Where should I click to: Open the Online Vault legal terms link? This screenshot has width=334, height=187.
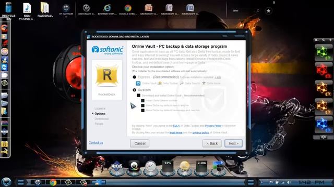coord(176,132)
